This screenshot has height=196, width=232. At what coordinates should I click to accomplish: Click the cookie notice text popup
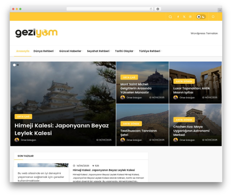[x=41, y=177]
